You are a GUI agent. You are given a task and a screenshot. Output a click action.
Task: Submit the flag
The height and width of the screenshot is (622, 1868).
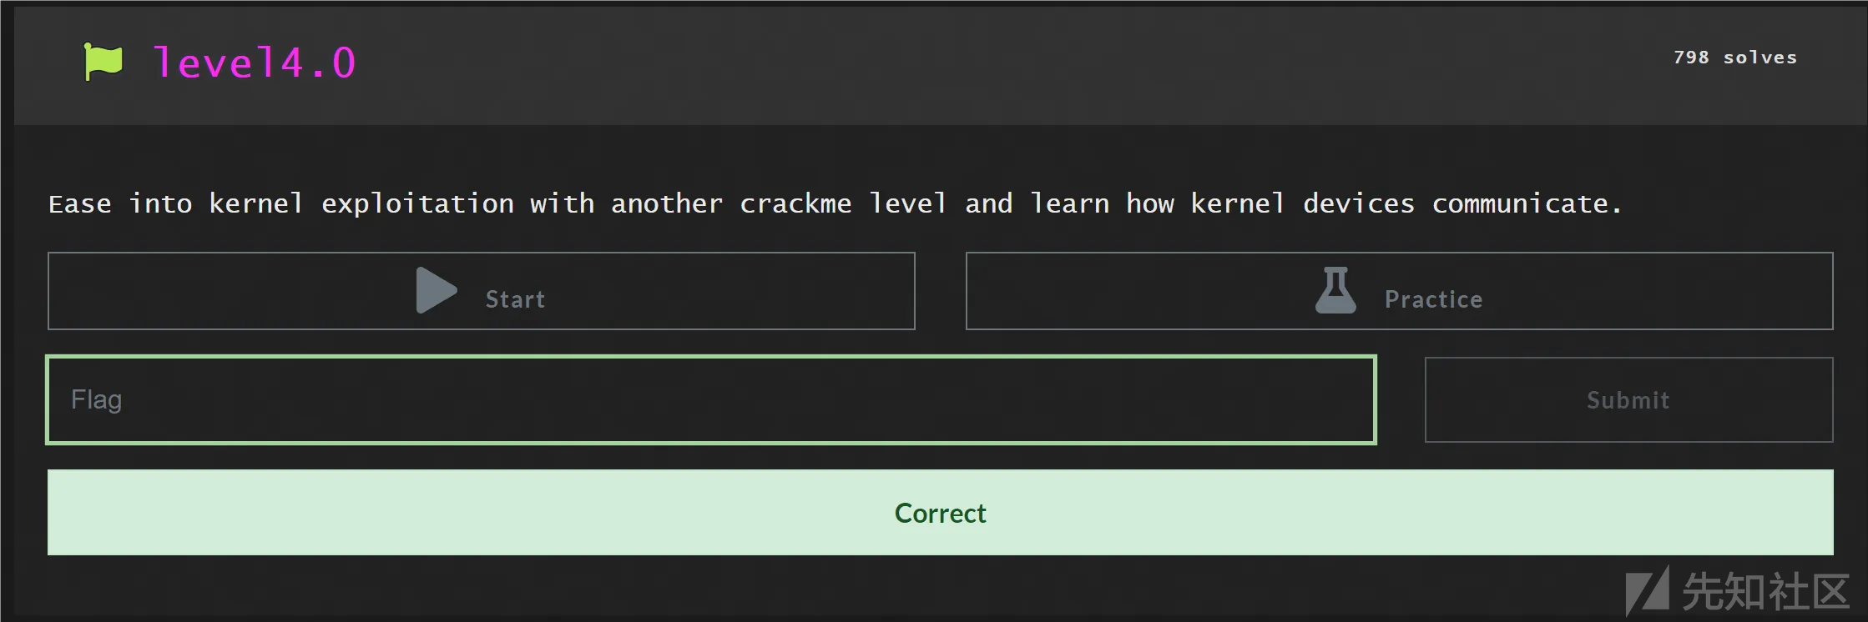pyautogui.click(x=1628, y=400)
